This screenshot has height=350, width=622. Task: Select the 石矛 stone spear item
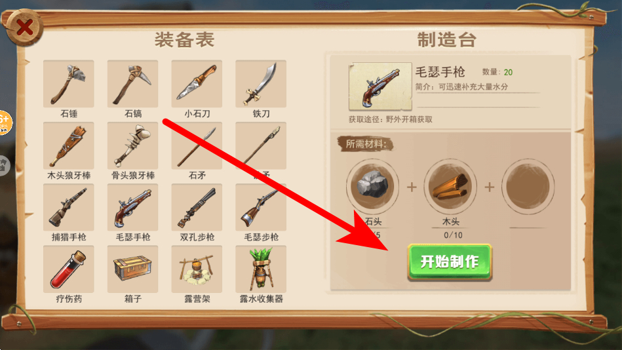(x=197, y=146)
